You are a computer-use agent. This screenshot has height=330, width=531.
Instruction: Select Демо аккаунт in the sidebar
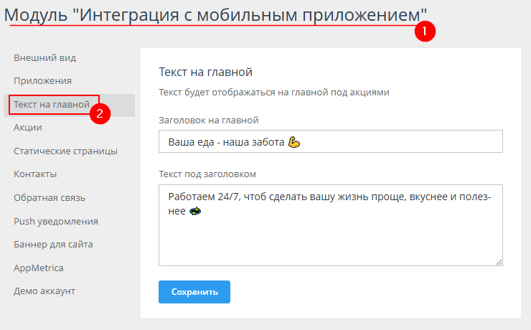pyautogui.click(x=44, y=291)
